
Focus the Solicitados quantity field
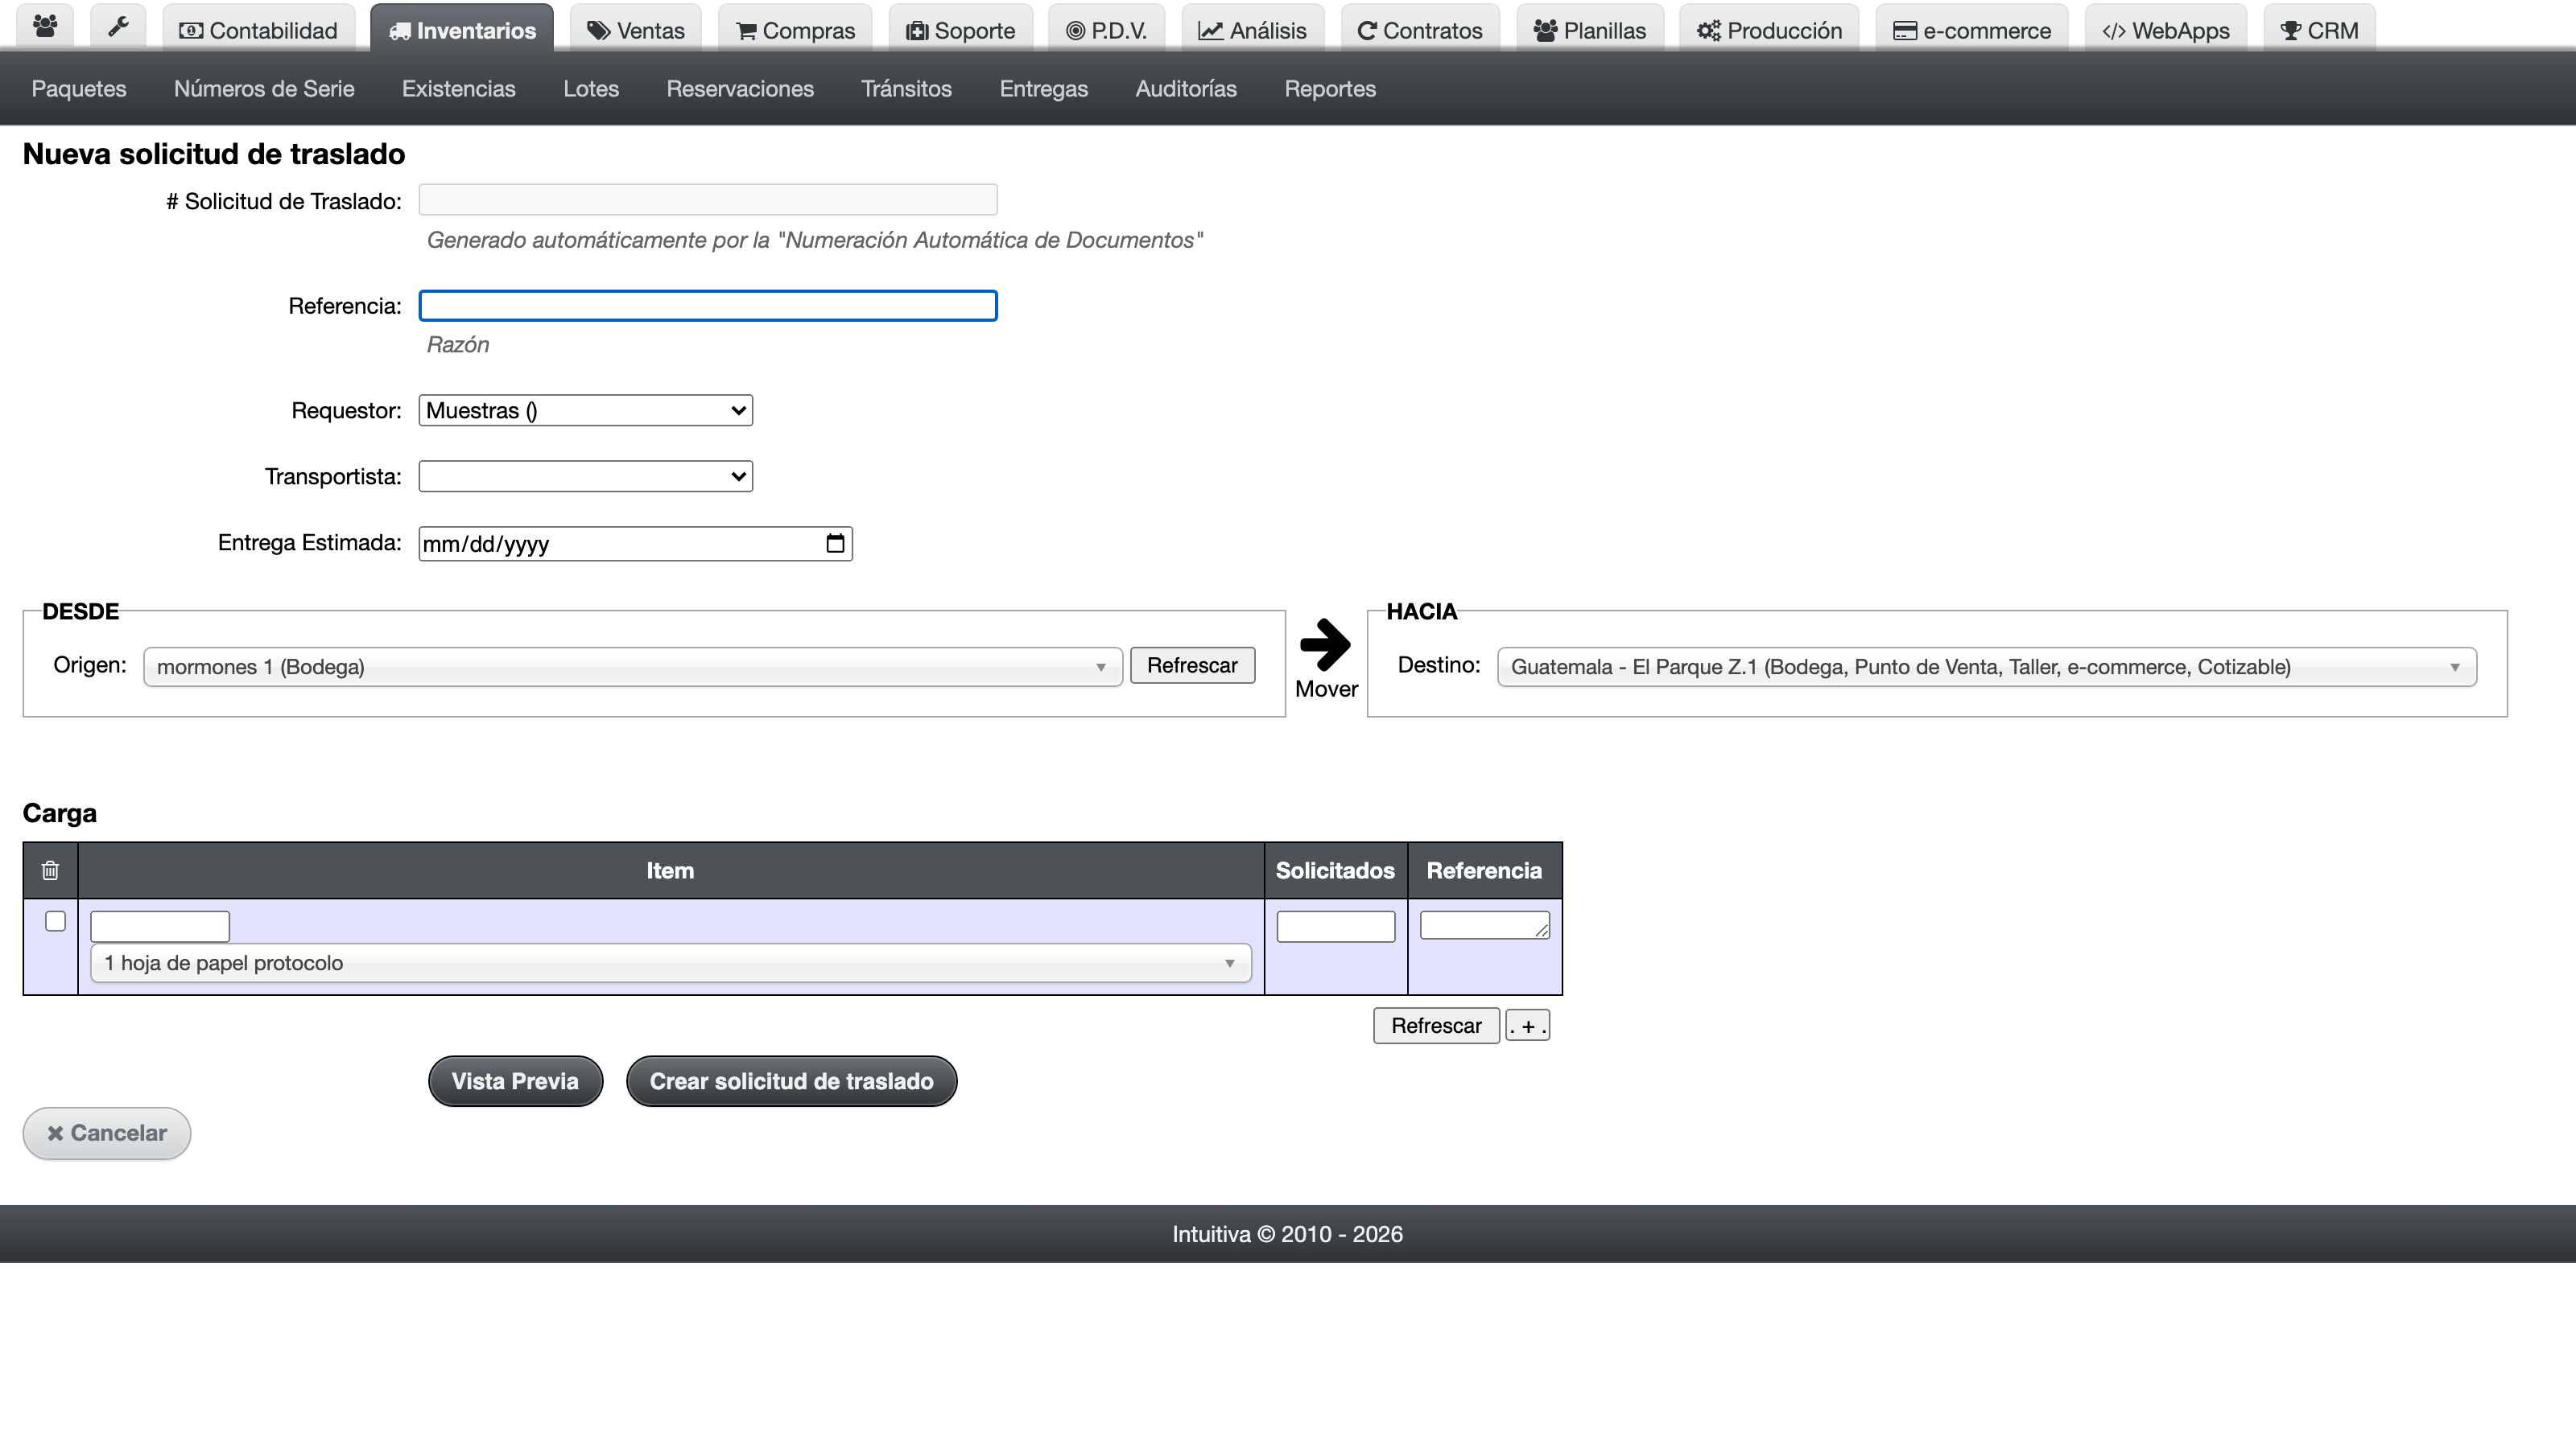[1336, 927]
